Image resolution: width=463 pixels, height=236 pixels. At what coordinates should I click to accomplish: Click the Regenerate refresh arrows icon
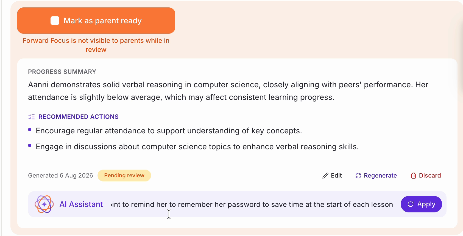(358, 176)
